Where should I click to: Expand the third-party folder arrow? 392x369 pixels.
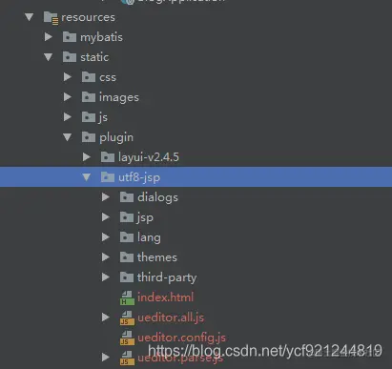pos(106,277)
